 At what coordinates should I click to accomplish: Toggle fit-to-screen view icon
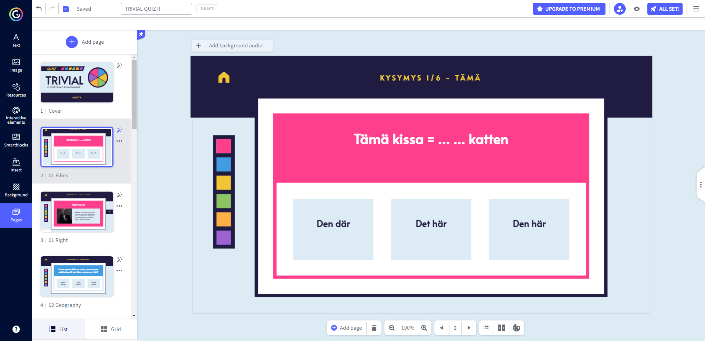[x=487, y=328]
